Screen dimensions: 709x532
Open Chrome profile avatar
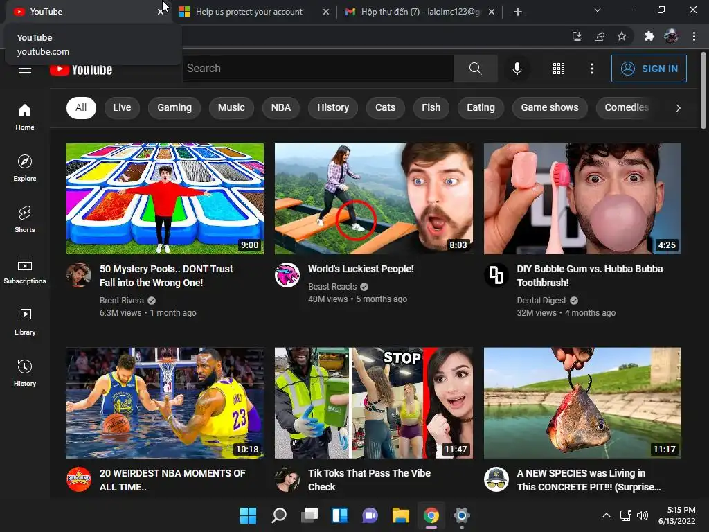pos(671,36)
